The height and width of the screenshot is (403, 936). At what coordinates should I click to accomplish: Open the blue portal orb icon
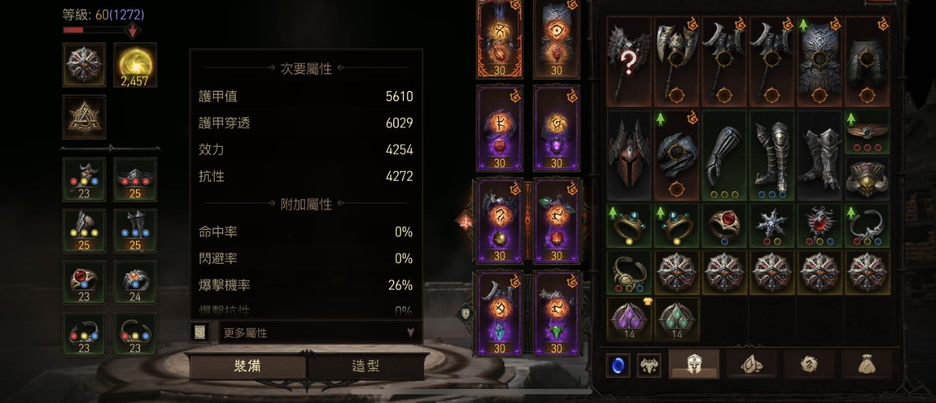coord(618,365)
